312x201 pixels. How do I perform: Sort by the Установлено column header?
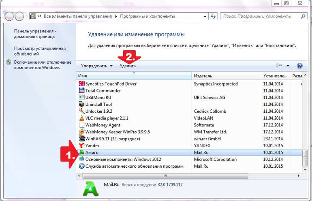pos(276,76)
